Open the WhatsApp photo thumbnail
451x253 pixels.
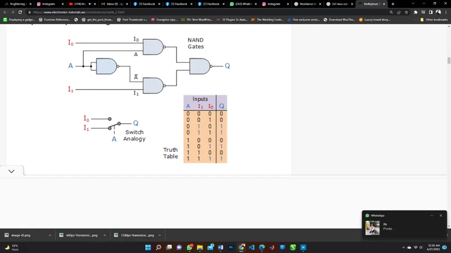coord(373,228)
